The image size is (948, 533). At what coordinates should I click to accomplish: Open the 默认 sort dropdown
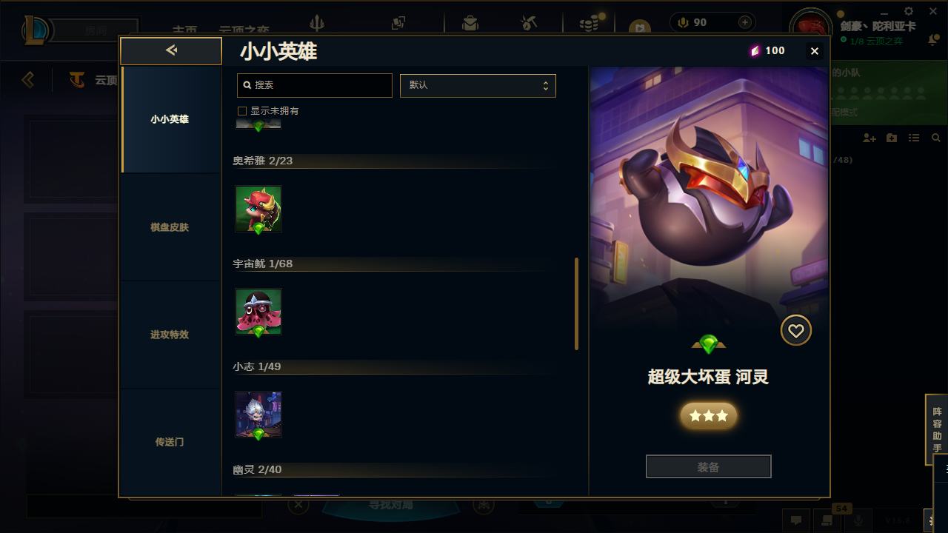(x=478, y=85)
